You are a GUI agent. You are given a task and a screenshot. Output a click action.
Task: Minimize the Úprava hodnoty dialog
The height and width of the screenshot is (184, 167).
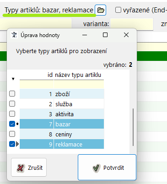click(85, 35)
